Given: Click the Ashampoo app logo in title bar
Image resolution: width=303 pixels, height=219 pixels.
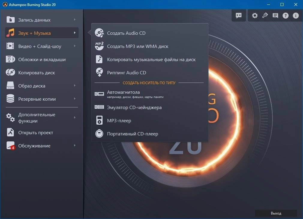Looking at the screenshot, I should (5, 4).
